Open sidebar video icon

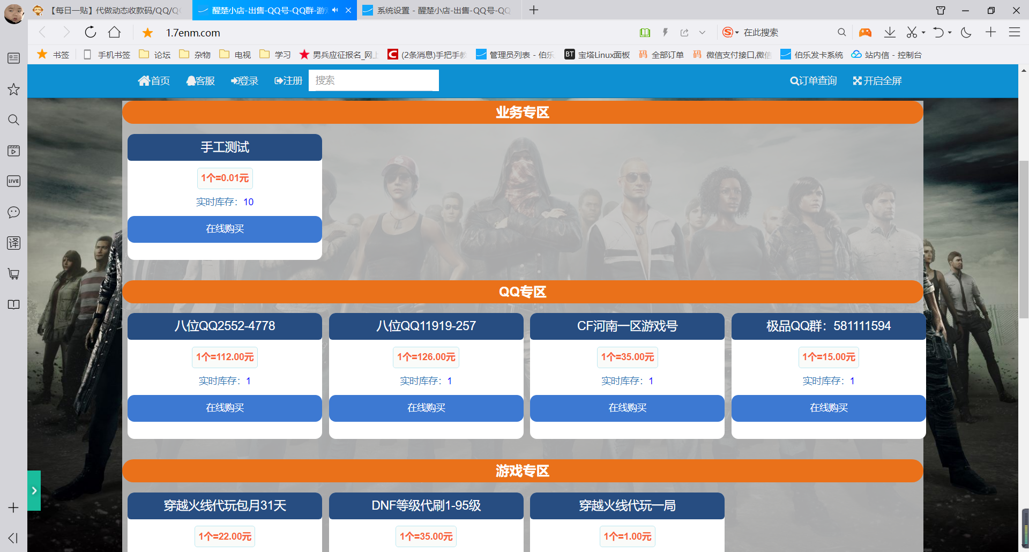pos(13,151)
